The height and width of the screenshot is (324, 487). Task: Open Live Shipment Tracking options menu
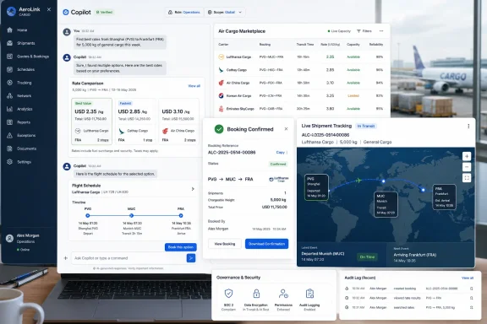coord(468,127)
